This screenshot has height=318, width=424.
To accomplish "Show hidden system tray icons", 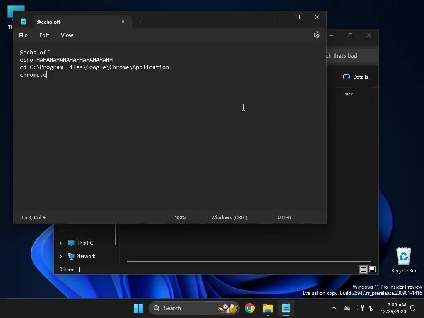I will 334,308.
